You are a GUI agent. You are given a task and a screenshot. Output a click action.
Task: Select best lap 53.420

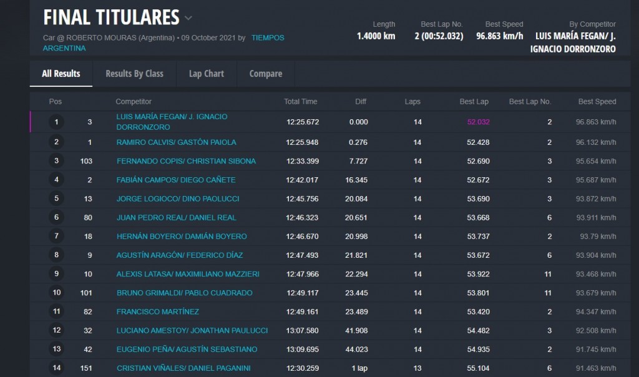tap(479, 312)
